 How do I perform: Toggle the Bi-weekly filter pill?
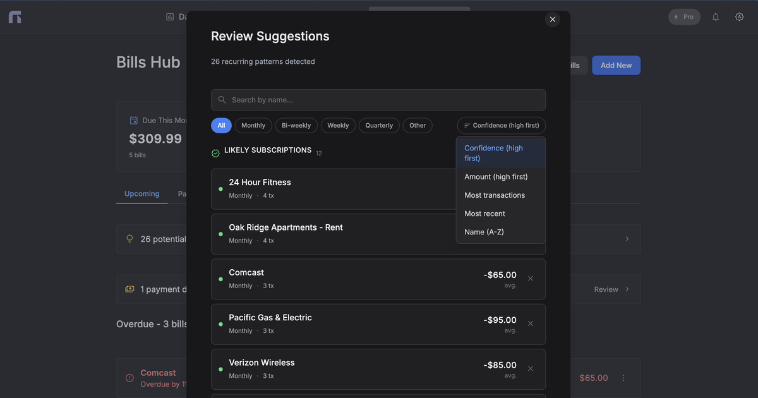click(296, 125)
